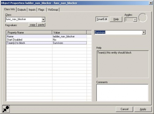Image resolution: width=154 pixels, height=114 pixels.
Task: Open the Inputs tab
Action: (x=32, y=10)
